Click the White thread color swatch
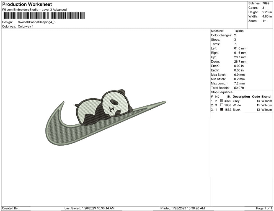 click(222, 105)
